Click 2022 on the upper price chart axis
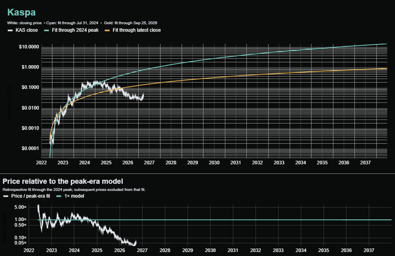This screenshot has height=256, width=395. (x=41, y=163)
